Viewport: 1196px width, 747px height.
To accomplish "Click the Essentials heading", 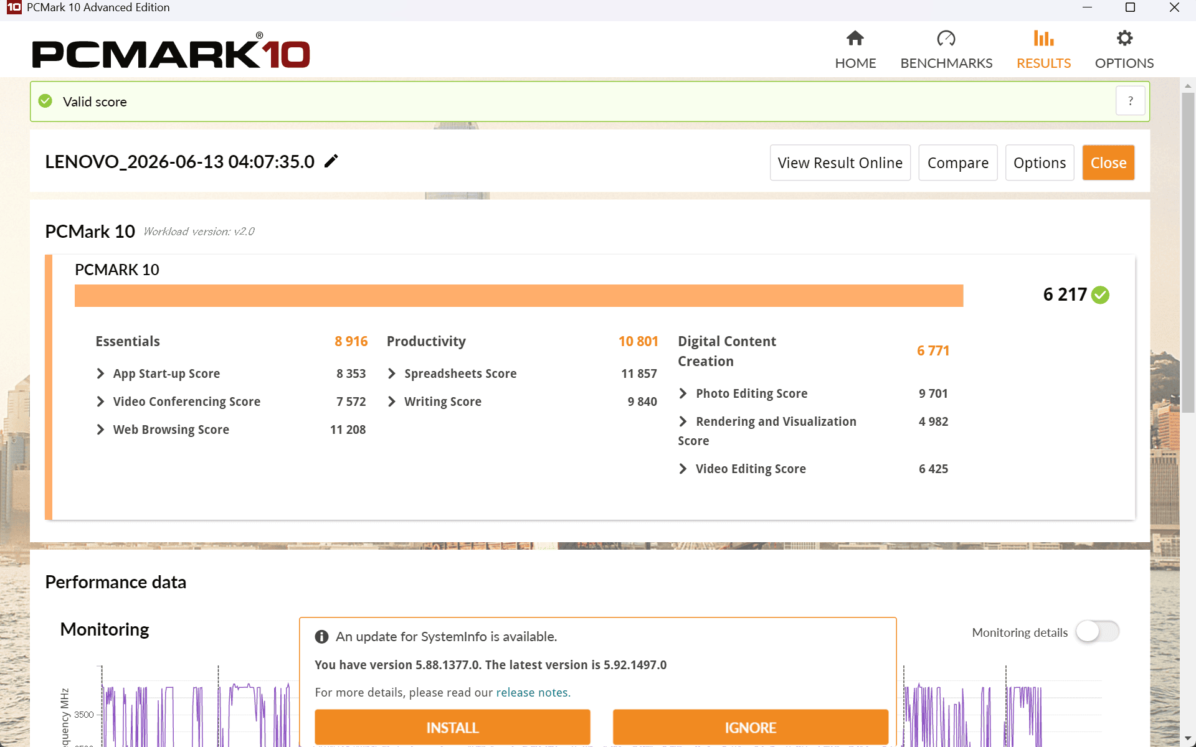I will click(128, 341).
